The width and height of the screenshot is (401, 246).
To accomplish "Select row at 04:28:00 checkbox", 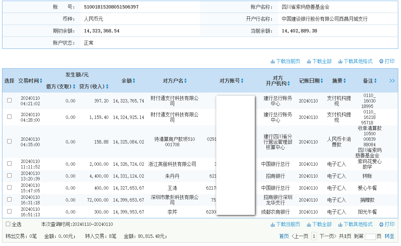I will 10,117.
